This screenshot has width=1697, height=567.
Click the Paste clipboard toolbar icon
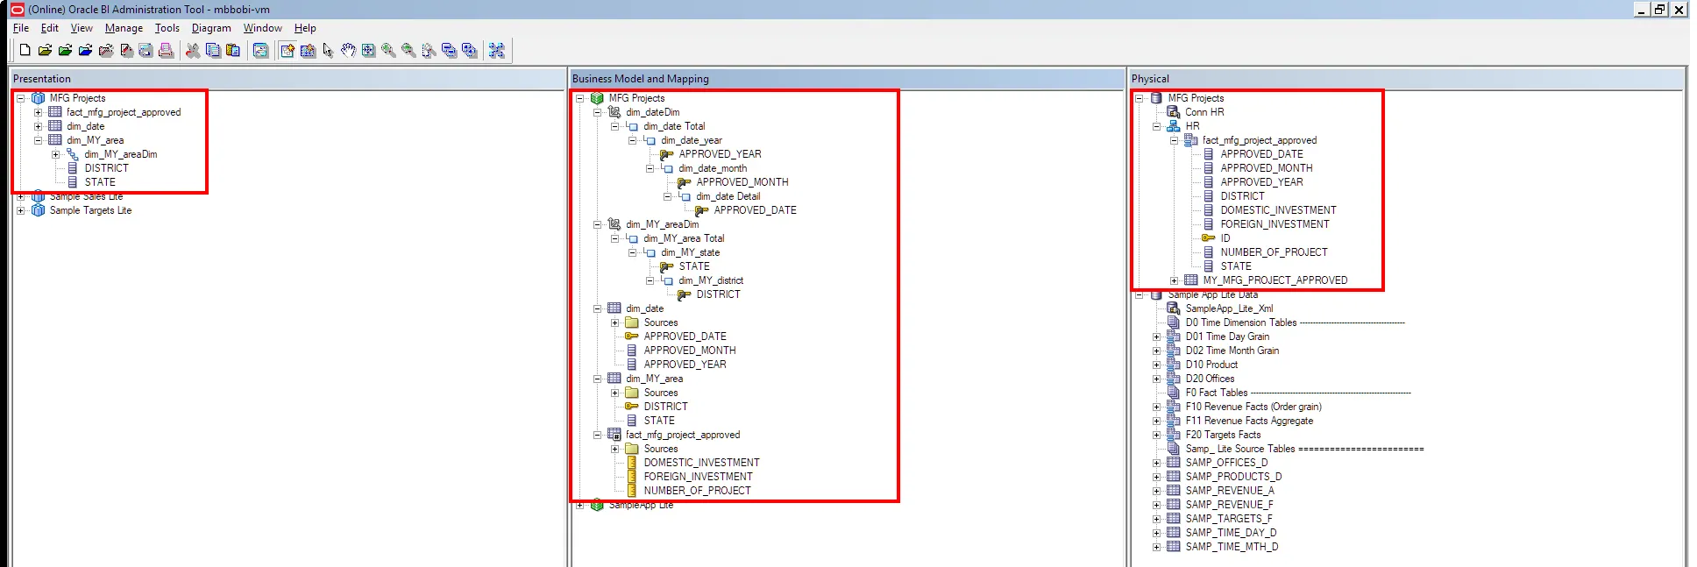click(x=233, y=50)
